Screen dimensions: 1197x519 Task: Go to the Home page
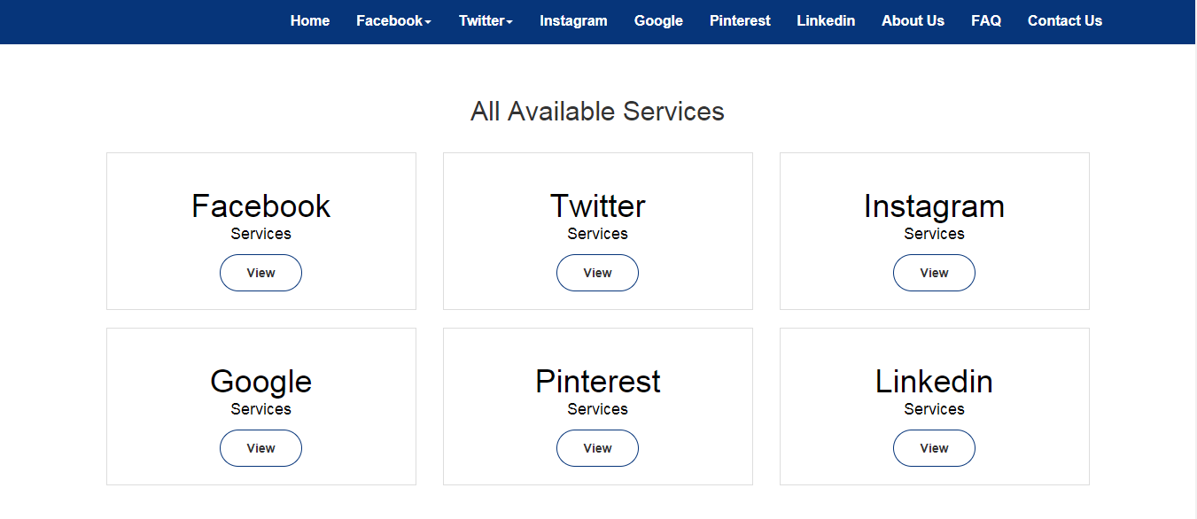pyautogui.click(x=310, y=21)
